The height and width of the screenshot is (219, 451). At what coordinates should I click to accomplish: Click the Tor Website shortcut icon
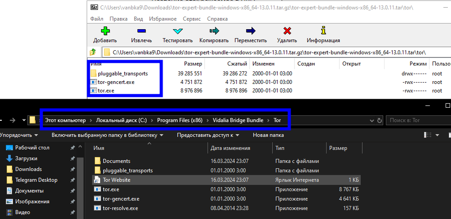click(97, 180)
